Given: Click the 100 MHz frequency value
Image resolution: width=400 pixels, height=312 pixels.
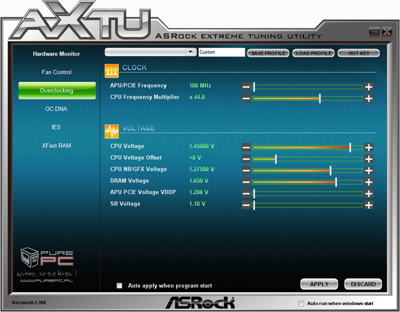Looking at the screenshot, I should click(x=200, y=86).
